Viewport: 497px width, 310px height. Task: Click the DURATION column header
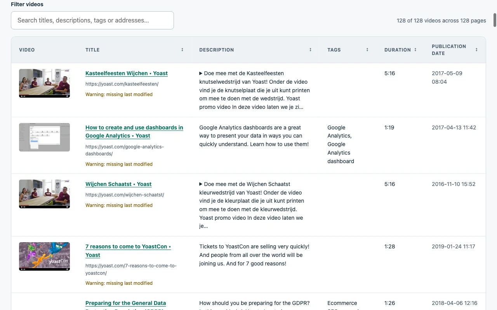(x=398, y=50)
